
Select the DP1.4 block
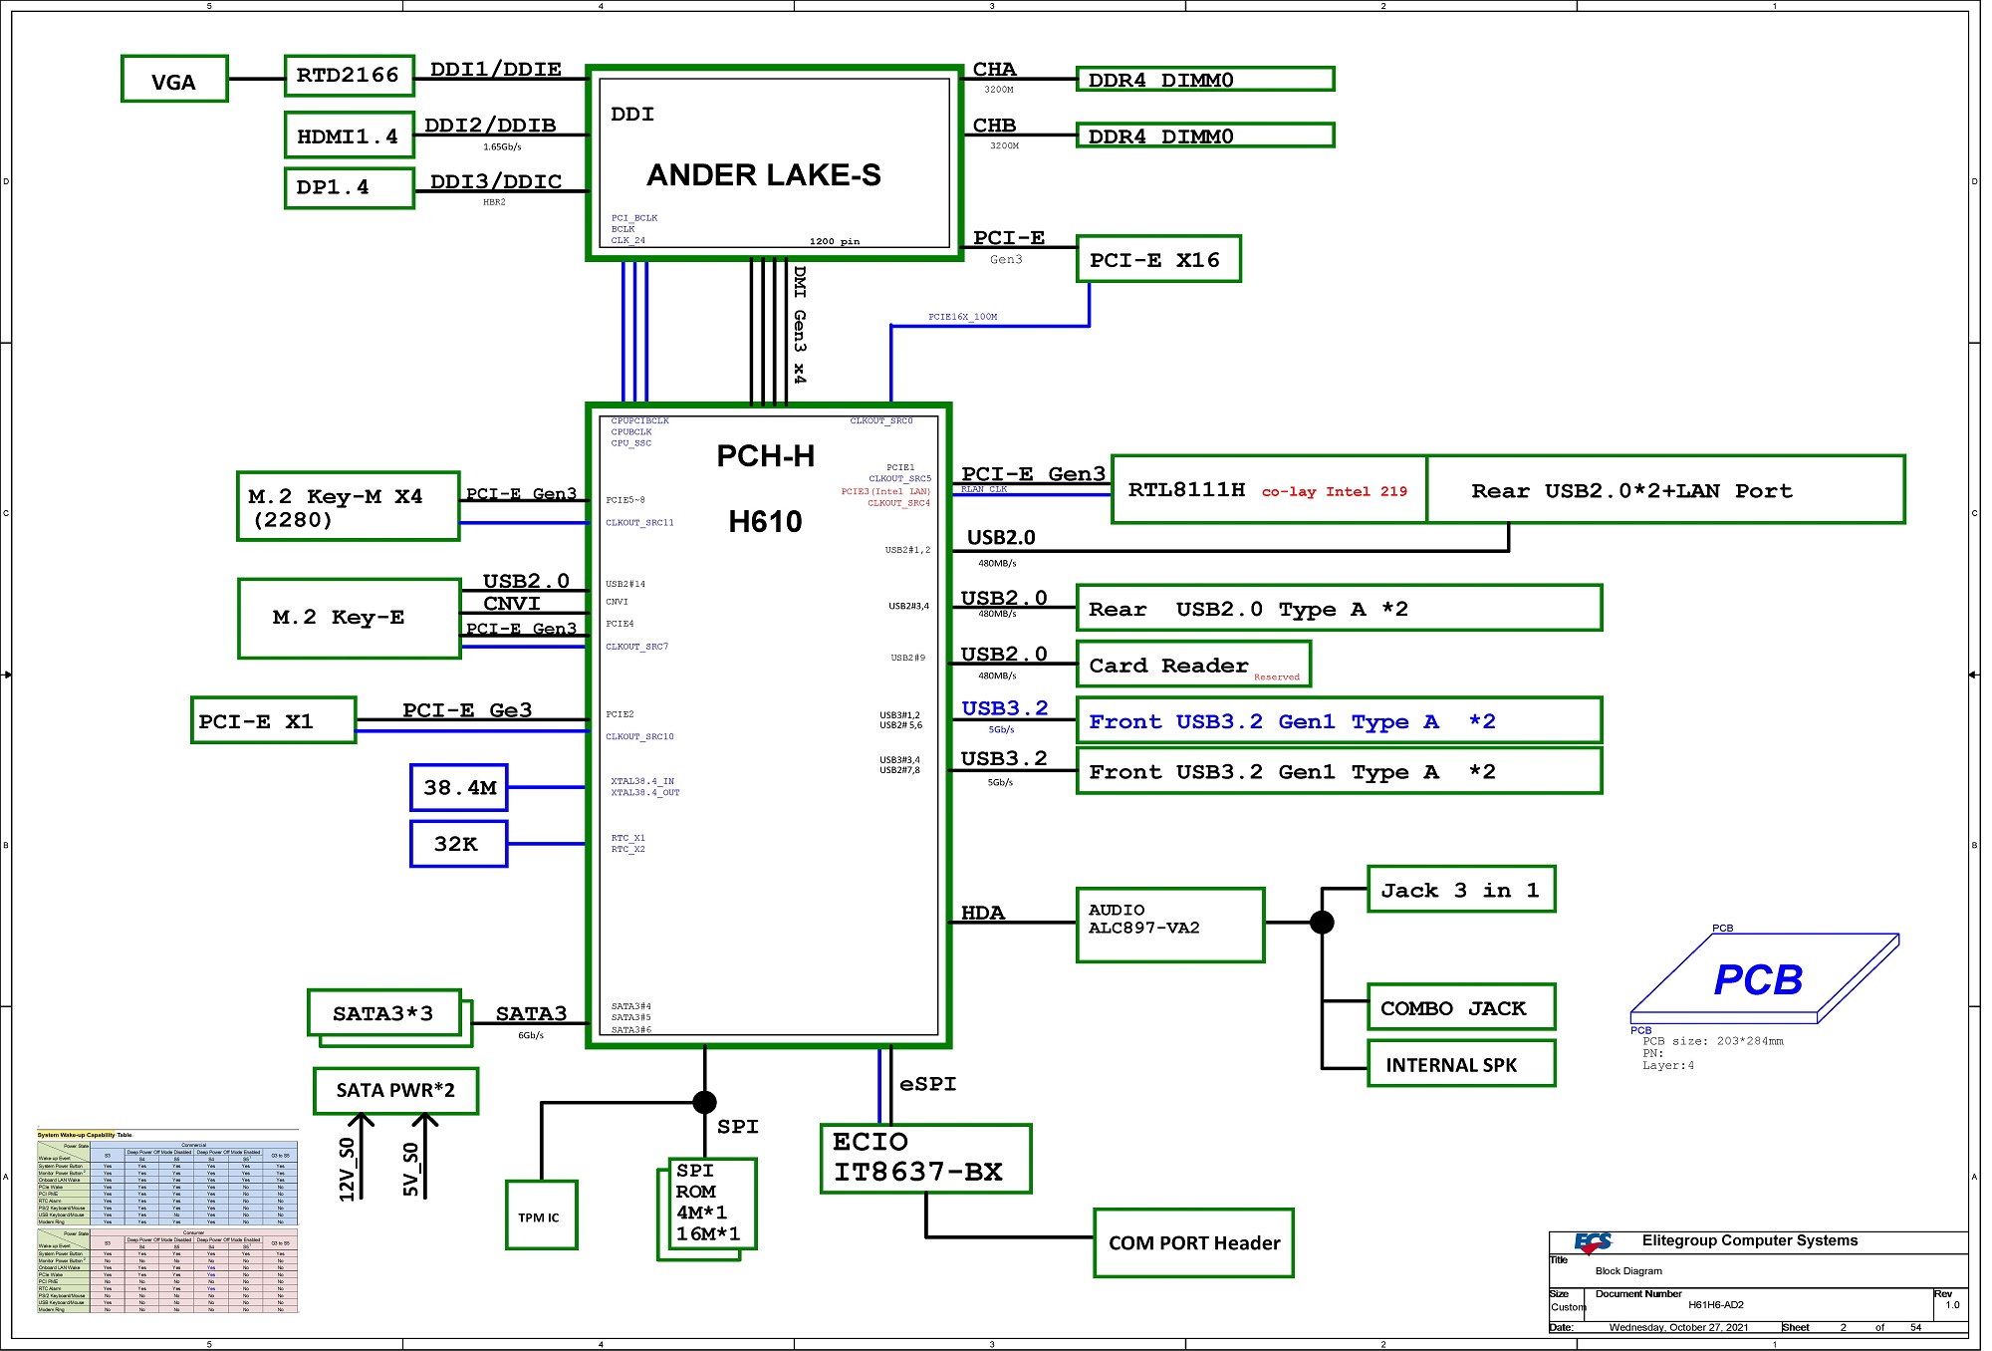tap(349, 187)
